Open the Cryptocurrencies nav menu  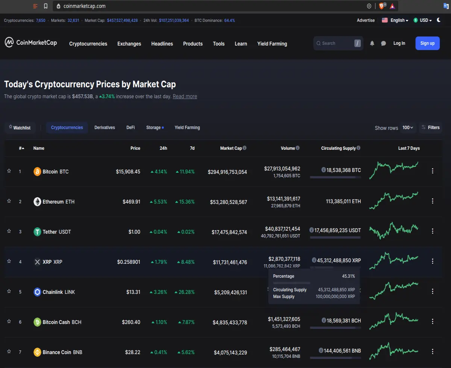click(x=88, y=44)
